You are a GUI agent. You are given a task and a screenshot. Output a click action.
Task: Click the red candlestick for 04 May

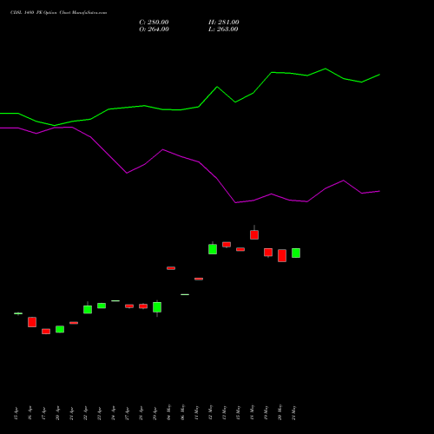[171, 268]
